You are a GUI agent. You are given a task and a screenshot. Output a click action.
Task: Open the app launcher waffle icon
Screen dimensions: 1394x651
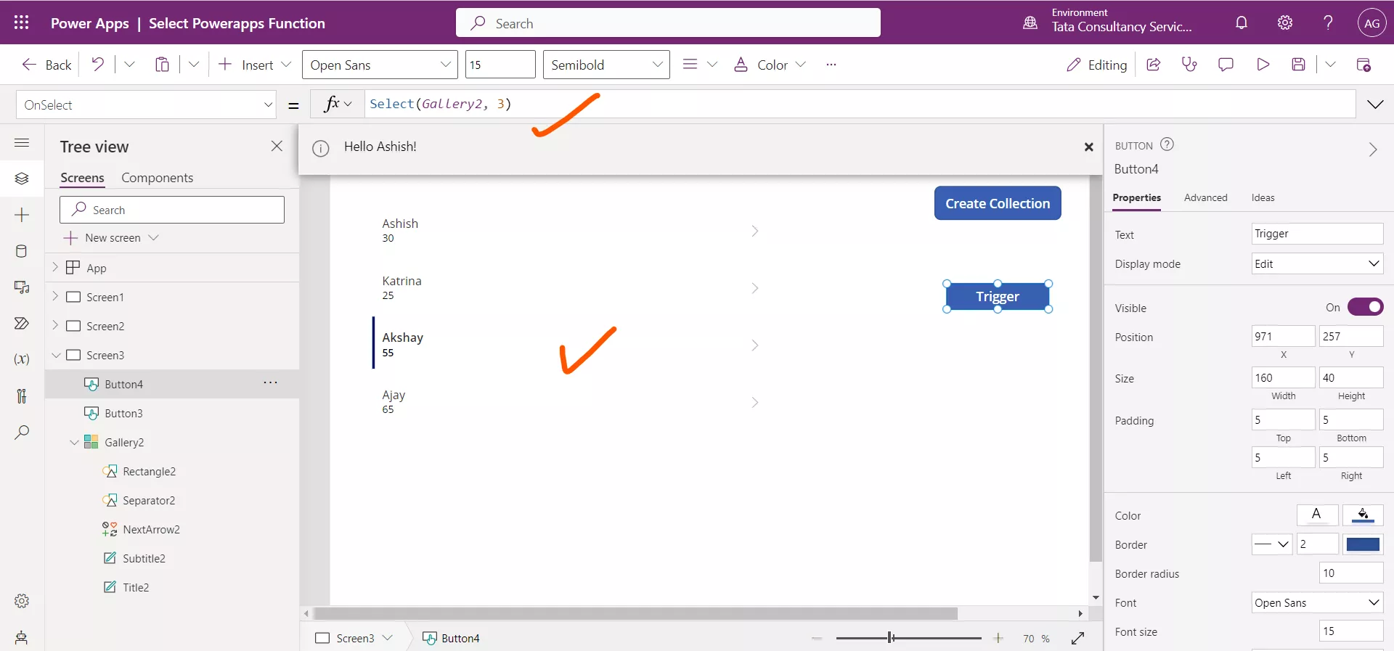(22, 22)
